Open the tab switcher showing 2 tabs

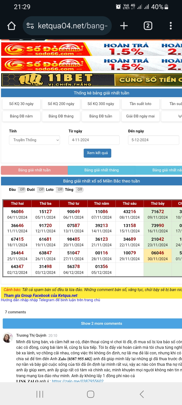(148, 26)
